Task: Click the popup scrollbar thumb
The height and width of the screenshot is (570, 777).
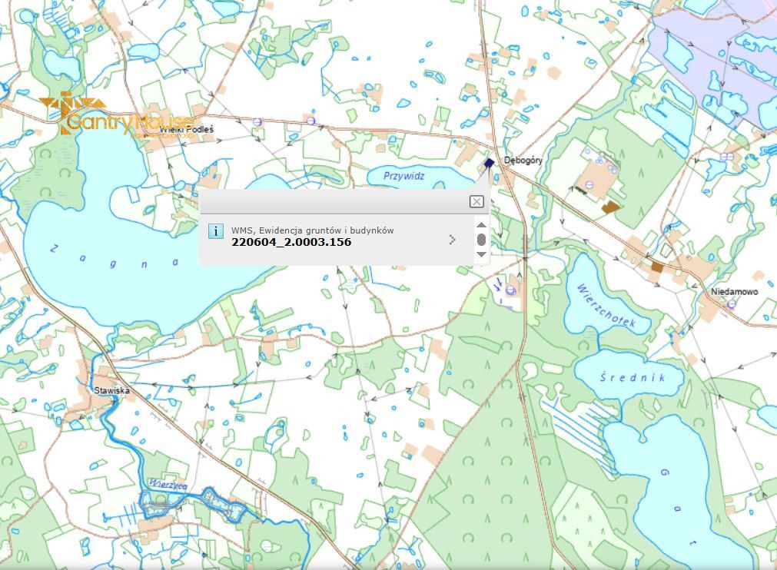Action: click(481, 240)
